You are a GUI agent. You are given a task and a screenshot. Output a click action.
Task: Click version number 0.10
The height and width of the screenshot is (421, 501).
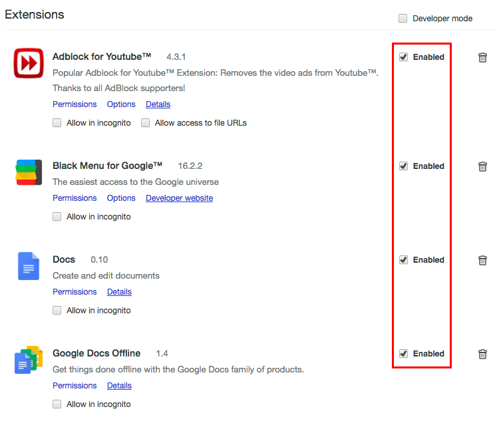[99, 259]
